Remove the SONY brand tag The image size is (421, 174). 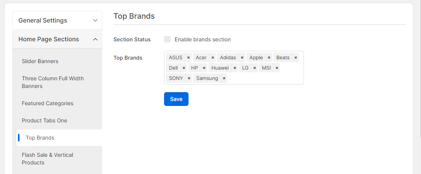click(x=189, y=78)
